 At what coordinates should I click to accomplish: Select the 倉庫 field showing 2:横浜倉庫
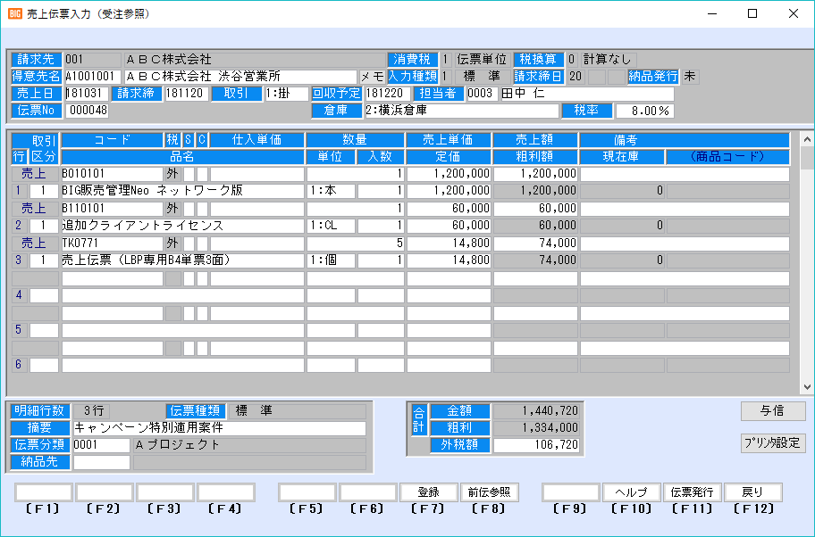coord(461,111)
